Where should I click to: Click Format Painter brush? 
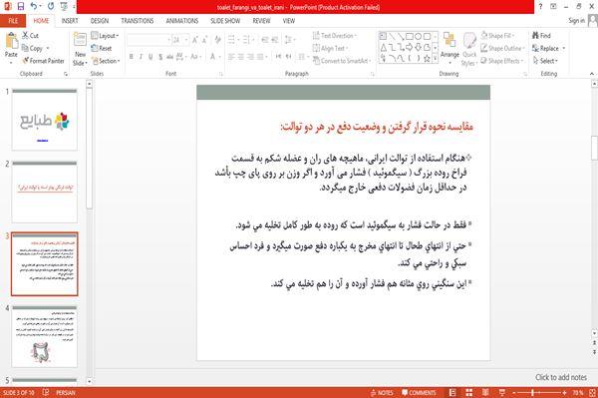coord(43,61)
